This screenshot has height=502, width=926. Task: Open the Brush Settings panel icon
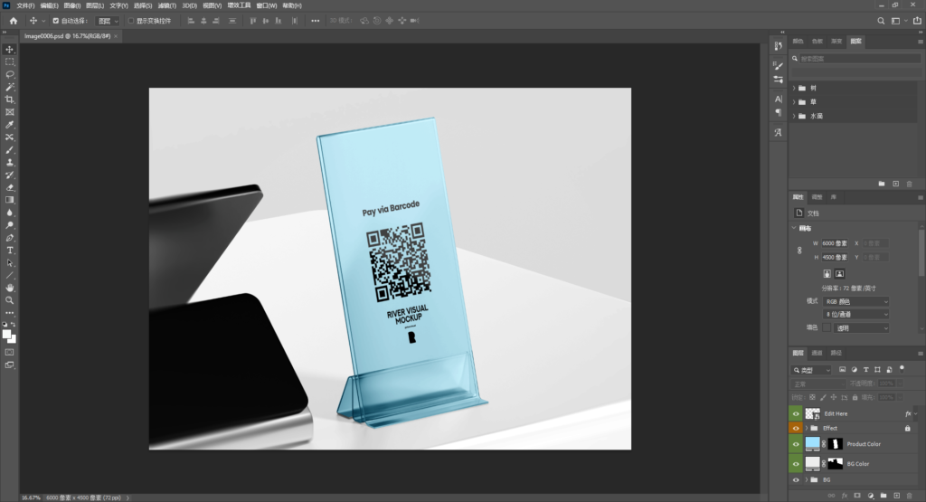tap(779, 66)
